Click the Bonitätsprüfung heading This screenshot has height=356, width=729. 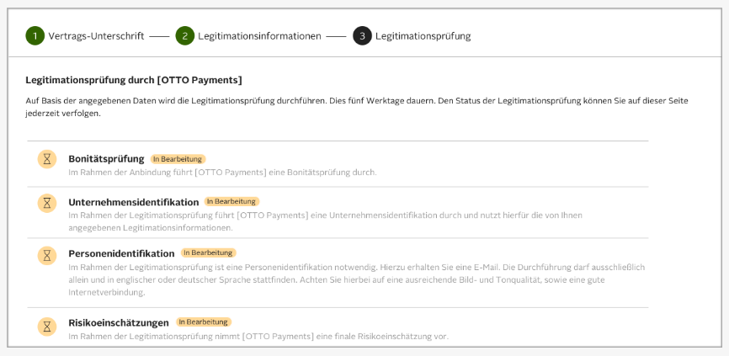tap(106, 158)
